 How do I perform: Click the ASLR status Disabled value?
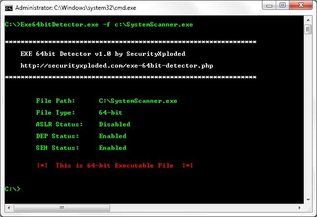115,124
